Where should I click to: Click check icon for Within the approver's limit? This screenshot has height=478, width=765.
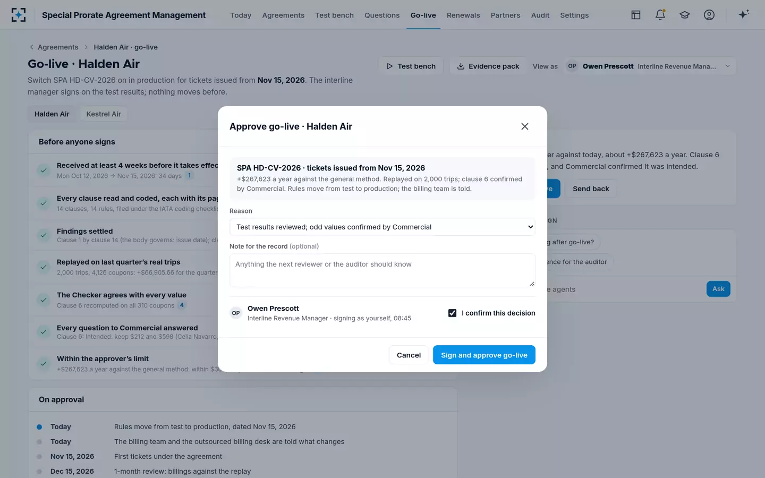click(43, 364)
